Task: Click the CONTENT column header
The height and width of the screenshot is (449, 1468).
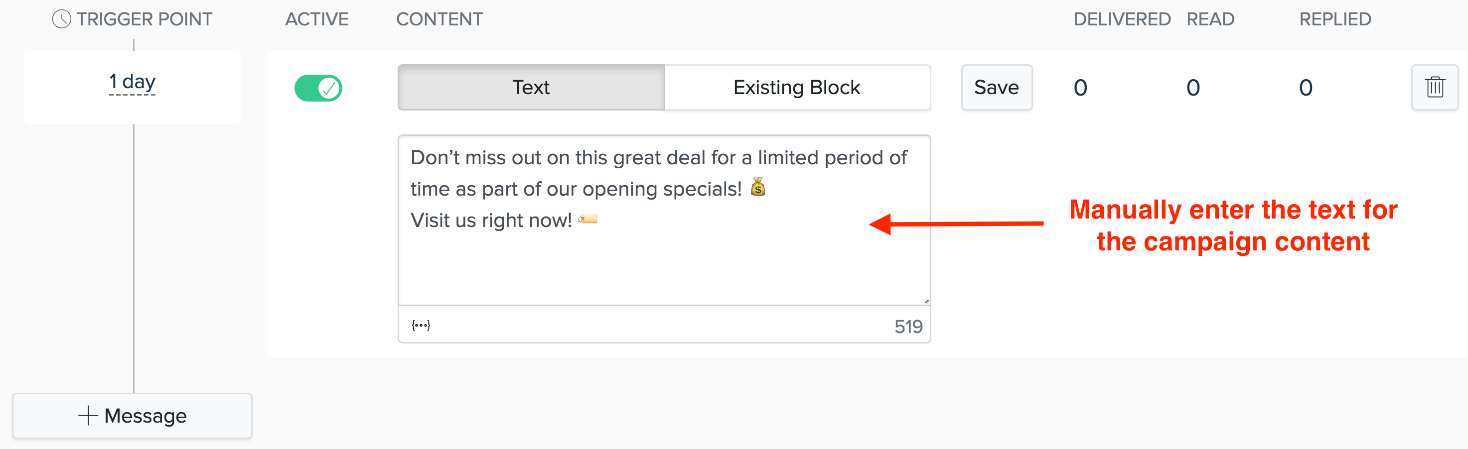Action: point(440,19)
